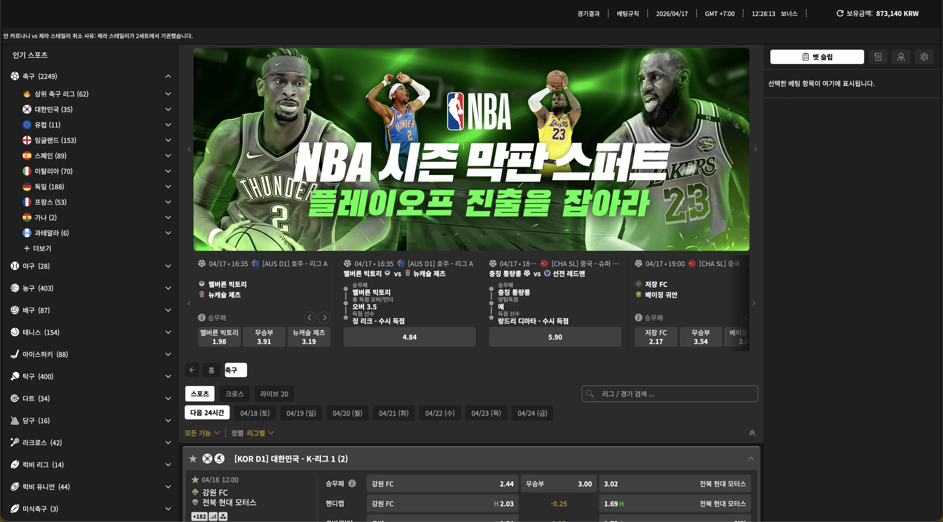This screenshot has width=943, height=522.
Task: Open the 베팅규칙 link
Action: (628, 14)
